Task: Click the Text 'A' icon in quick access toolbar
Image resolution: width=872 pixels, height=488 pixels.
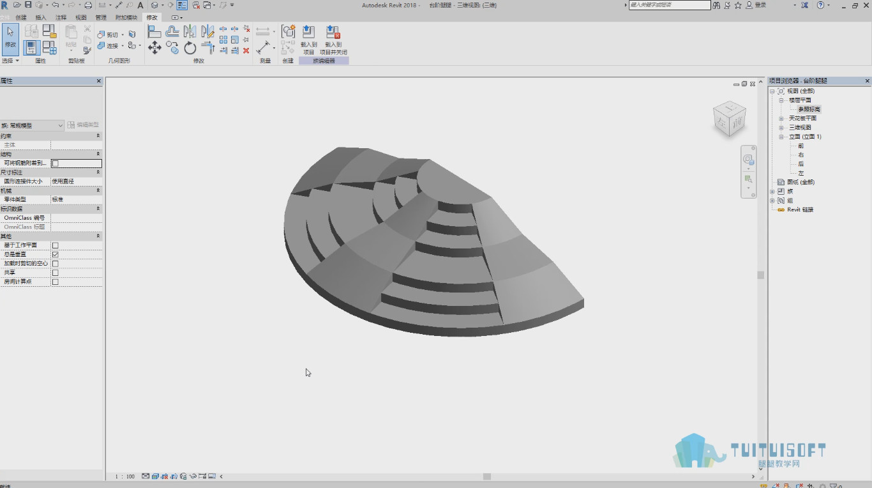Action: (x=140, y=5)
